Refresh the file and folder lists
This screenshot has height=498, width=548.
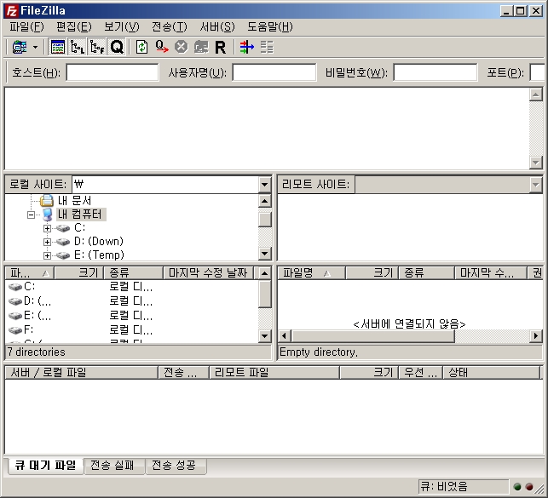(x=142, y=47)
